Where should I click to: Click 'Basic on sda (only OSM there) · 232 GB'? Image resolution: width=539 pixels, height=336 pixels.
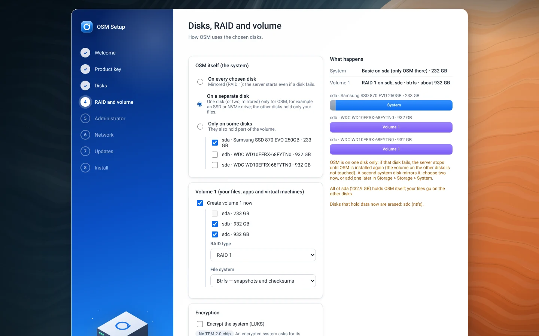click(404, 71)
